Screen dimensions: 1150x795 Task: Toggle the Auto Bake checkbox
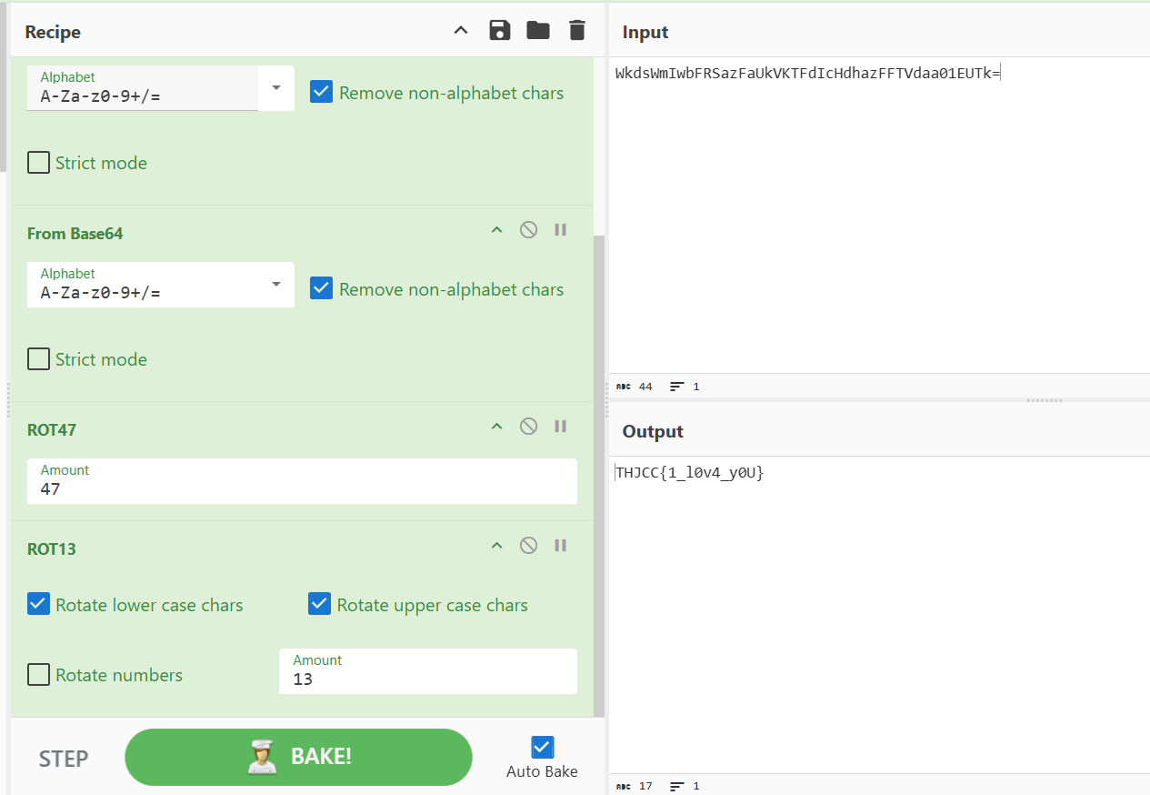[542, 748]
